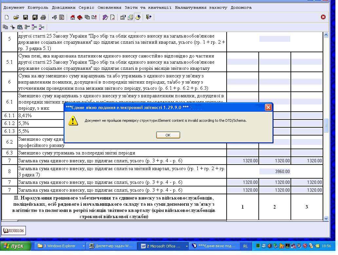Click the first column field of row 5.1
This screenshot has height=255, width=338.
243,62
